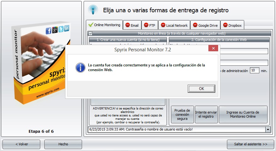Viewport: 276px width, 151px height.
Task: Click the red disabled icon on FTP tab
Action: pos(146,25)
